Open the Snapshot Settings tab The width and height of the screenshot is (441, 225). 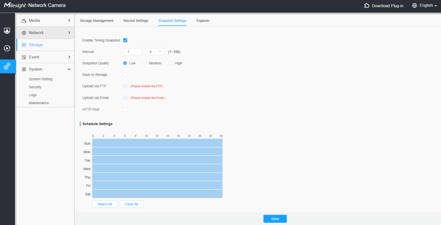coord(172,21)
